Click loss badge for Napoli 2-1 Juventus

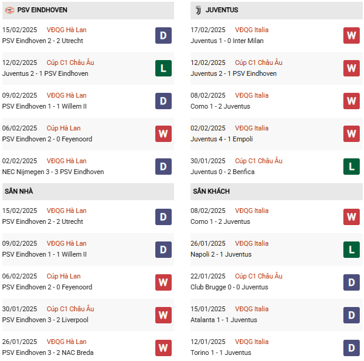(351, 249)
